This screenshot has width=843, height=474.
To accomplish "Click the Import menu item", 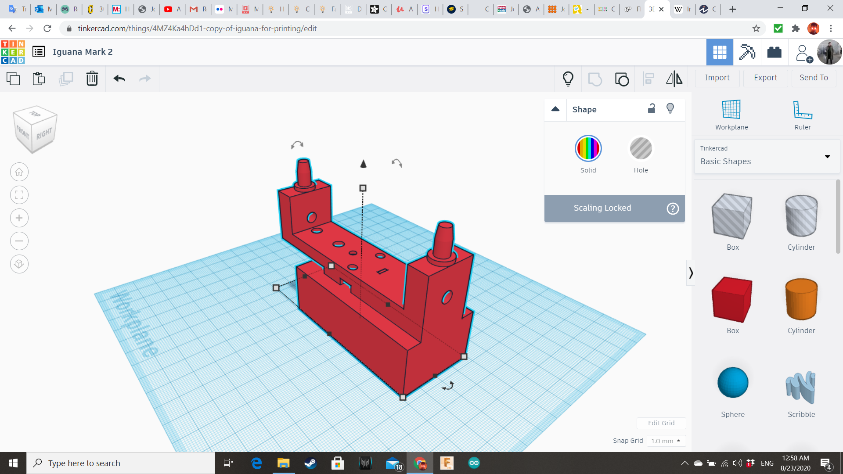I will pos(717,78).
